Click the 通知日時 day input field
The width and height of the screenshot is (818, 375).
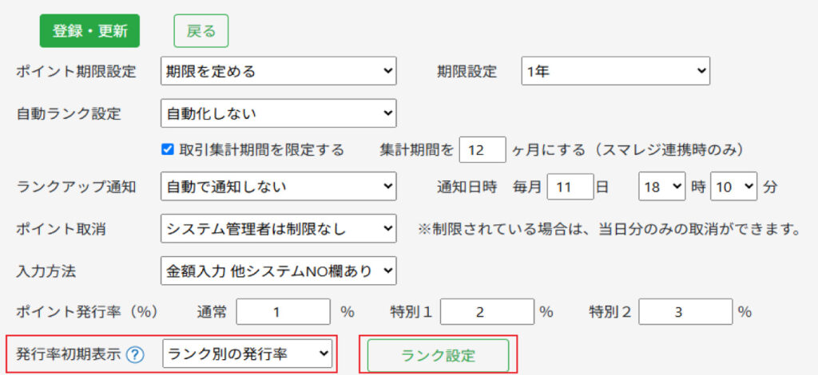[x=570, y=187]
